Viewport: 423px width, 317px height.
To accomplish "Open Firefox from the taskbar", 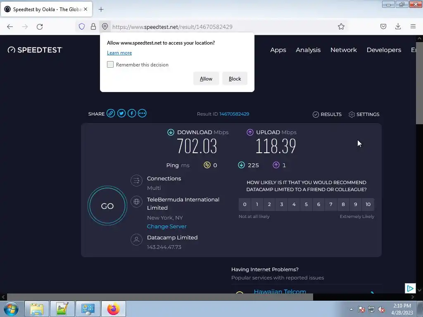I will point(113,309).
